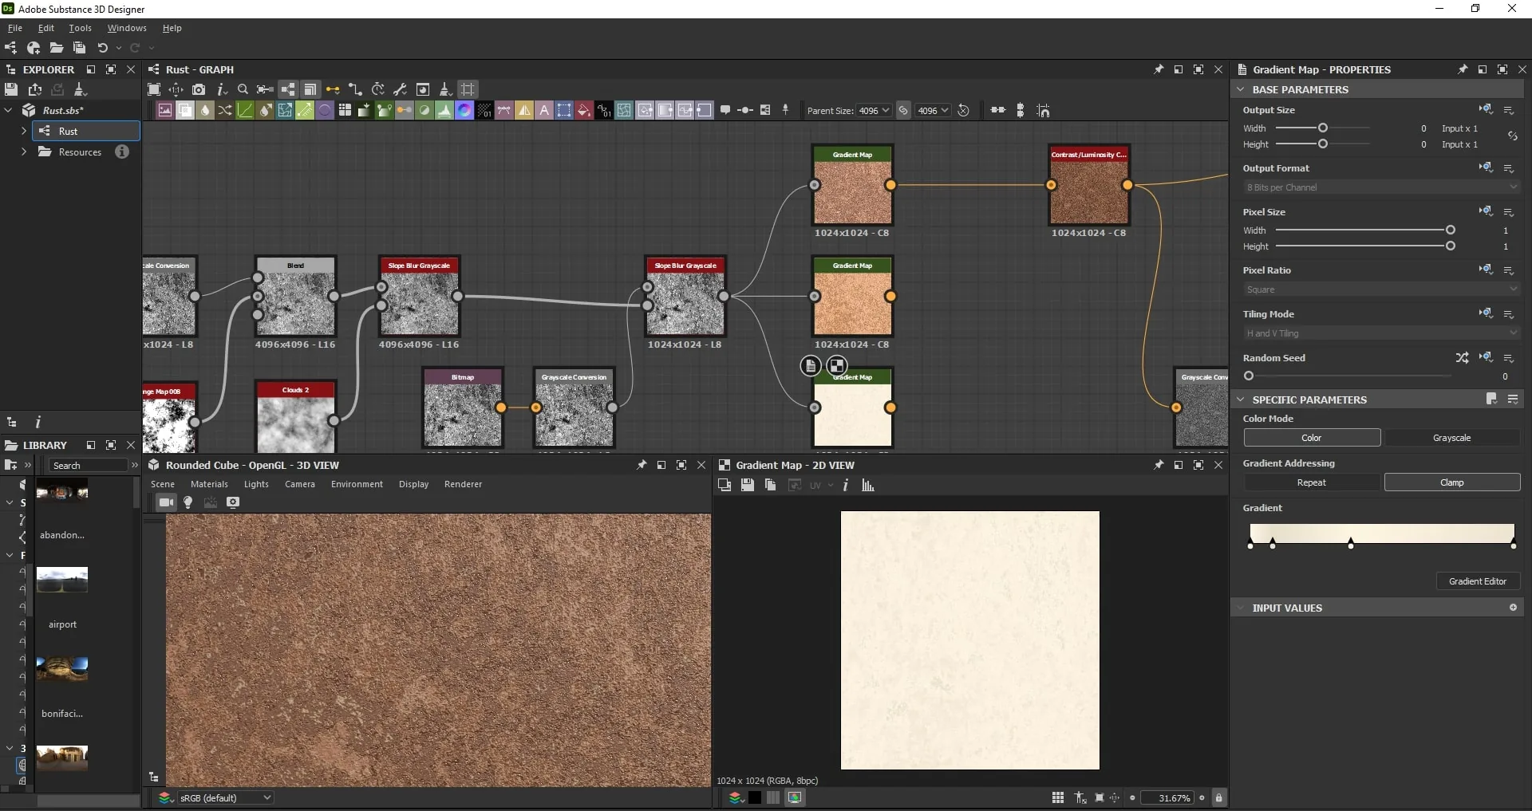Set Gradient Addressing to Repeat
Image resolution: width=1532 pixels, height=811 pixels.
click(1311, 482)
